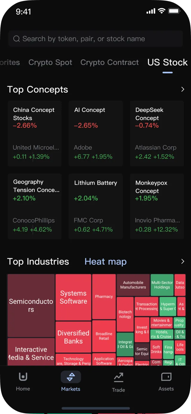Tap the battery icon in status bar
Viewport: 191px width, 414px height.
(174, 11)
